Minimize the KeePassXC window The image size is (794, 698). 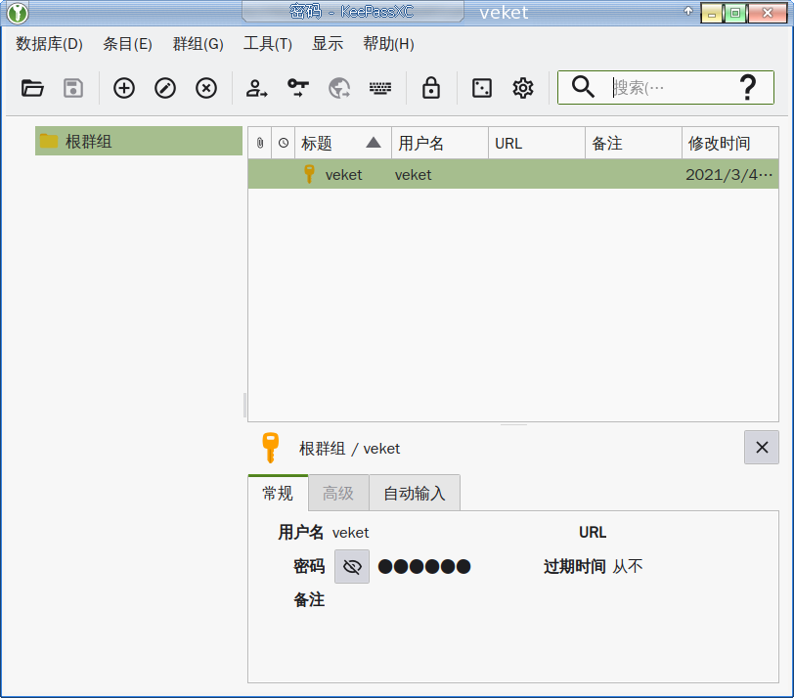coord(712,13)
